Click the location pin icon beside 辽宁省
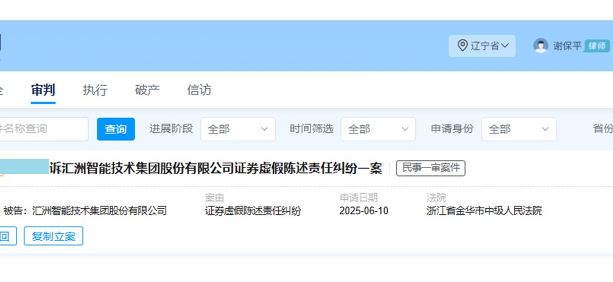The image size is (613, 282). 463,46
